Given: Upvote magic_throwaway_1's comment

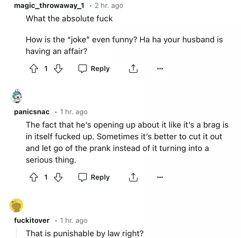Looking at the screenshot, I should 33,69.
